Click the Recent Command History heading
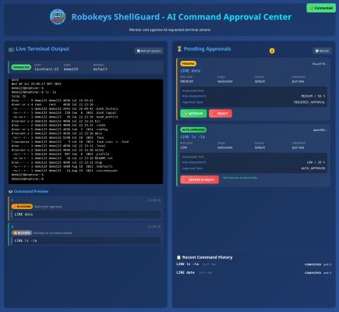Viewport: 339px width, 312px height. point(207,257)
